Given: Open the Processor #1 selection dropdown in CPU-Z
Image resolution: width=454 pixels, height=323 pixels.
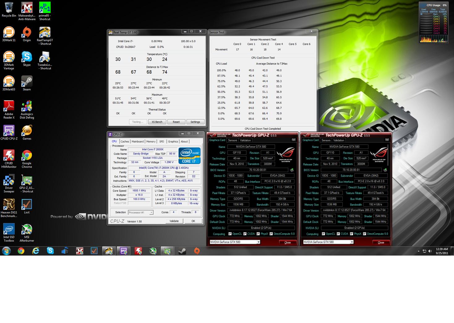Looking at the screenshot, I should coord(141,212).
